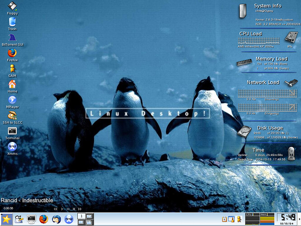Expand the panel hide arrow at right edge

(x=300, y=219)
